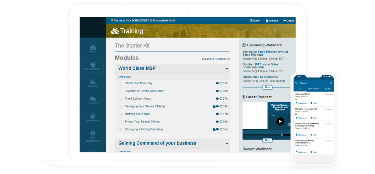The image size is (375, 174).
Task: Open Introduction to Standards webinar link
Action: tap(260, 77)
